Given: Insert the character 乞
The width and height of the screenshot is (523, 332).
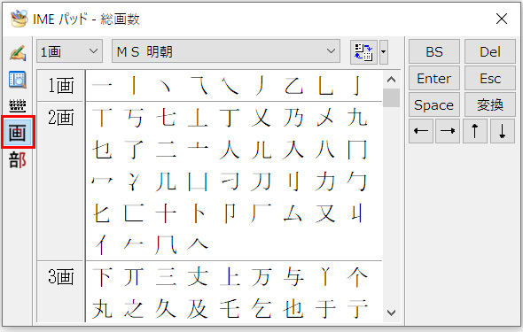Looking at the screenshot, I should [x=261, y=309].
